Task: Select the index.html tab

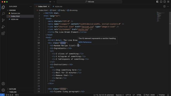Action: [x=42, y=6]
